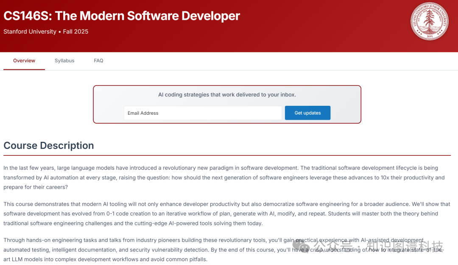Screen dimensions: 458x265
Task: Open the Overview tab
Action: pos(24,61)
